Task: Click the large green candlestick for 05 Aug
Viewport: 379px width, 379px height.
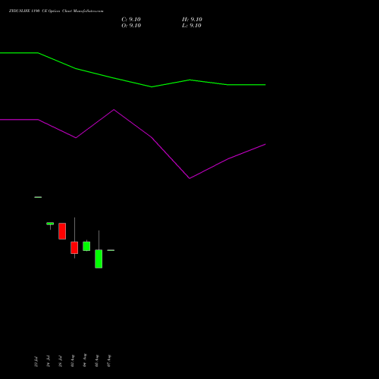Action: point(99,258)
